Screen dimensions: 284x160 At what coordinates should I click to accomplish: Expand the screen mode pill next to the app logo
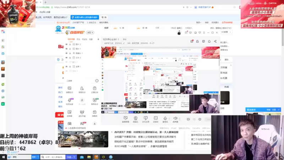(x=90, y=32)
